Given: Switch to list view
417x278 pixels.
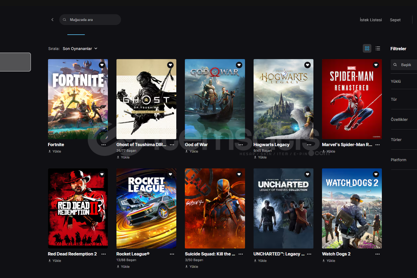Looking at the screenshot, I should coord(378,48).
